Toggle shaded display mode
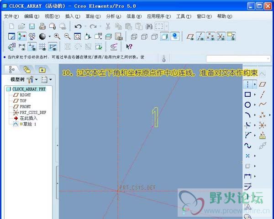Screen dimensions: 274x219 (164, 36)
